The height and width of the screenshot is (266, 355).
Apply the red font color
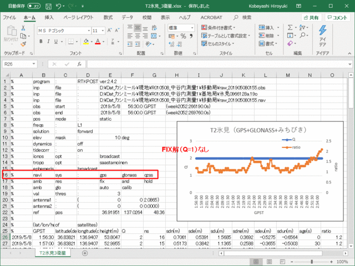(98, 42)
